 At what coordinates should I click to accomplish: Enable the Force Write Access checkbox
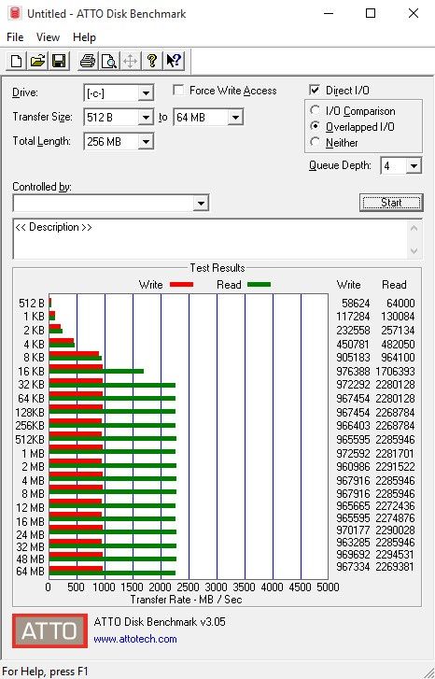[x=178, y=90]
